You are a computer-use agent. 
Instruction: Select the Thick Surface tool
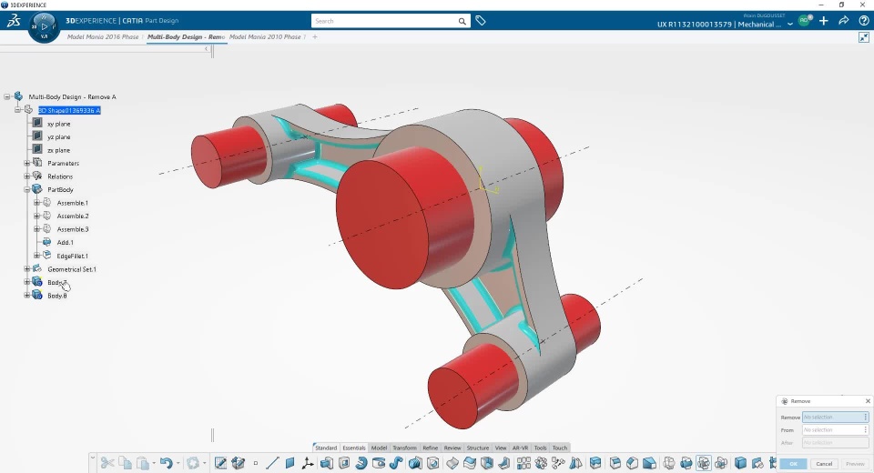pos(470,463)
